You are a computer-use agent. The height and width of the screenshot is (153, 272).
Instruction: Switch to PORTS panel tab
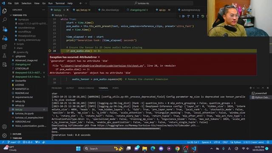click(x=115, y=88)
